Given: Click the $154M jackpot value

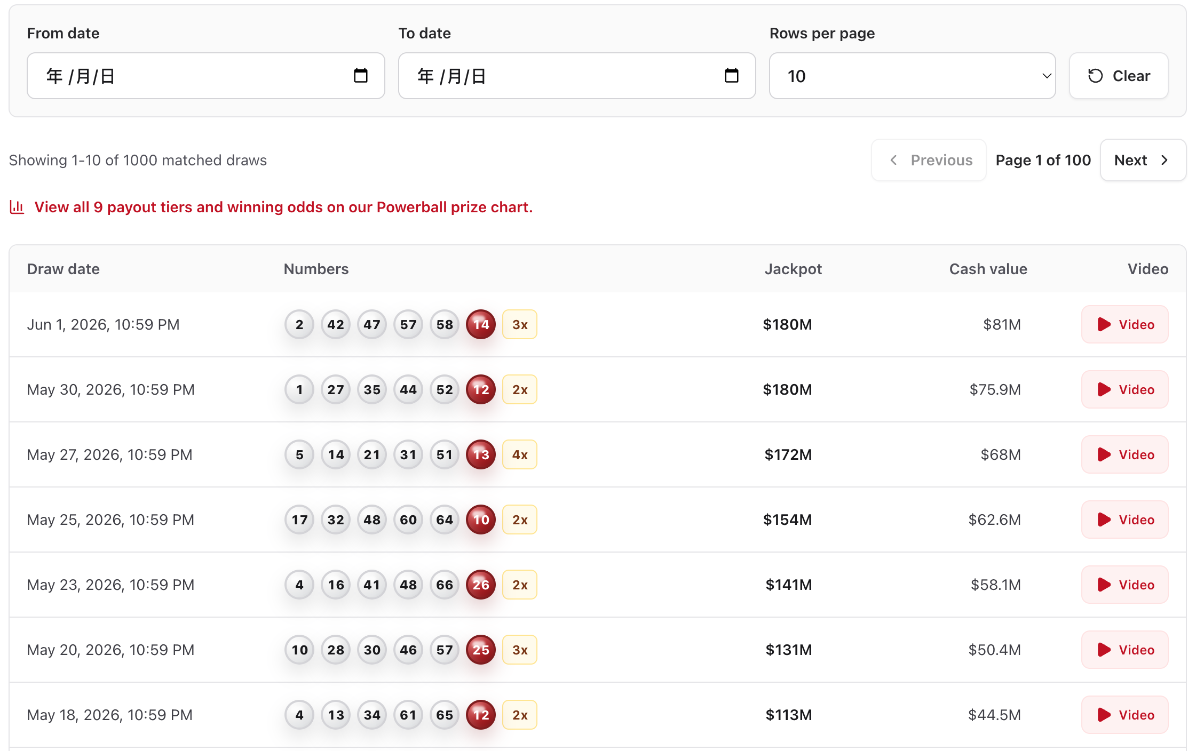Looking at the screenshot, I should point(787,520).
